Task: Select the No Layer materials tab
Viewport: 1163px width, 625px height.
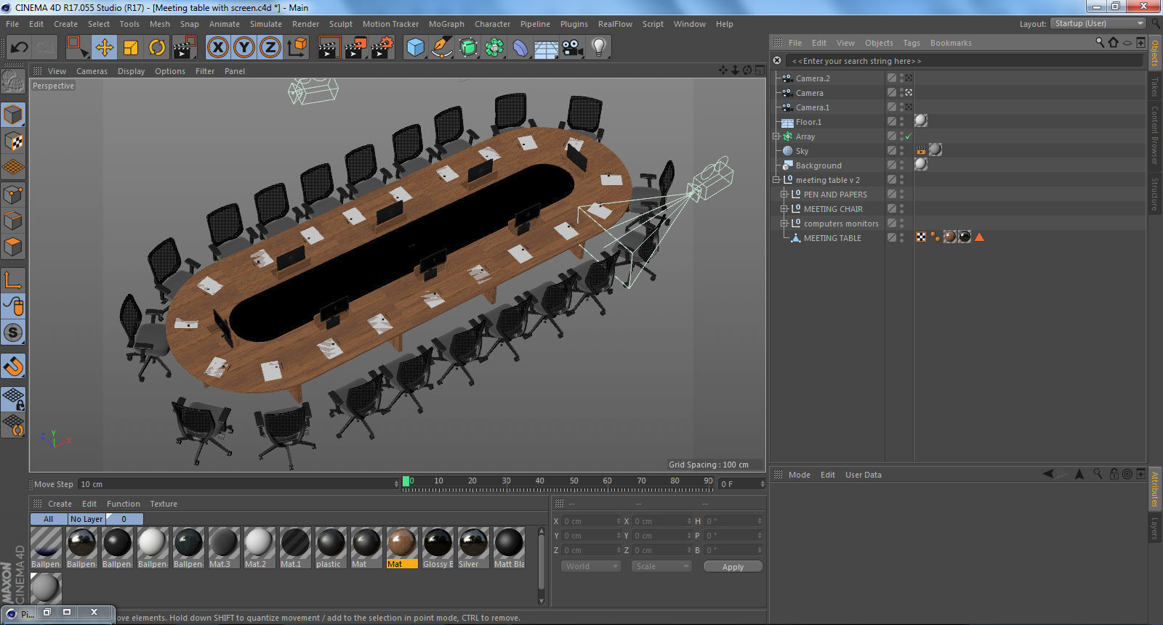Action: click(86, 519)
